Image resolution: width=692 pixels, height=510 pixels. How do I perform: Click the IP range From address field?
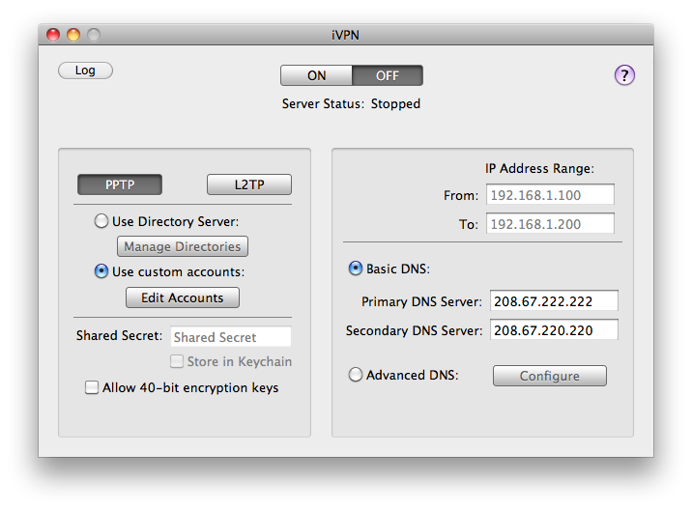point(550,194)
